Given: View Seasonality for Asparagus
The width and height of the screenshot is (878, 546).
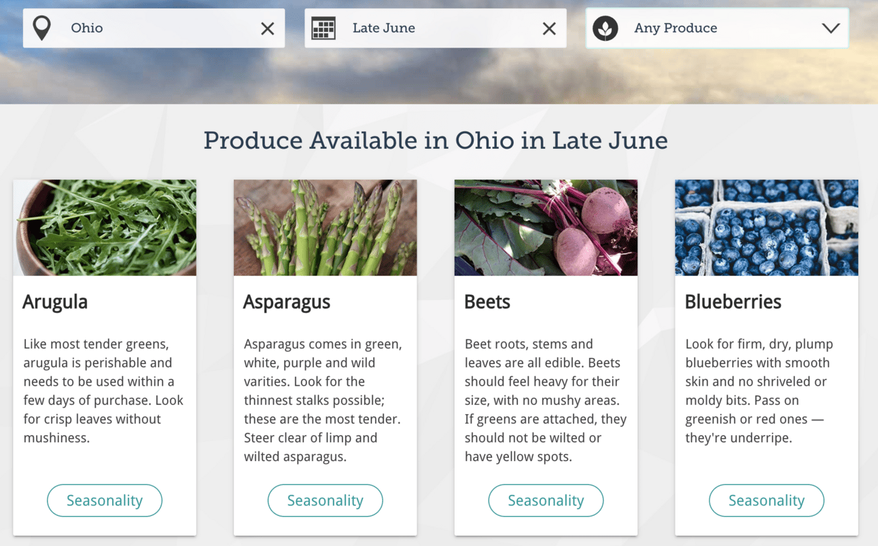Looking at the screenshot, I should click(326, 500).
